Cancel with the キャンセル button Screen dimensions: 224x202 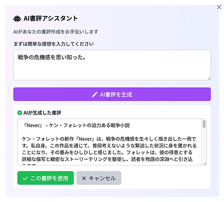pyautogui.click(x=99, y=178)
